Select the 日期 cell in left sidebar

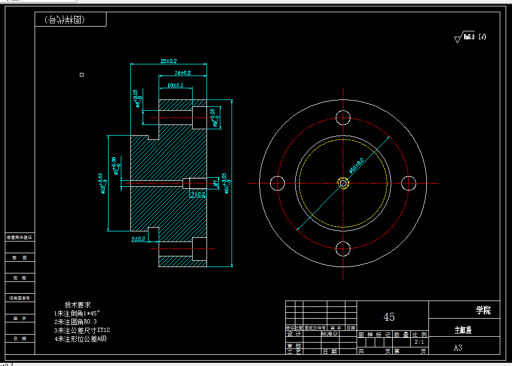point(20,338)
